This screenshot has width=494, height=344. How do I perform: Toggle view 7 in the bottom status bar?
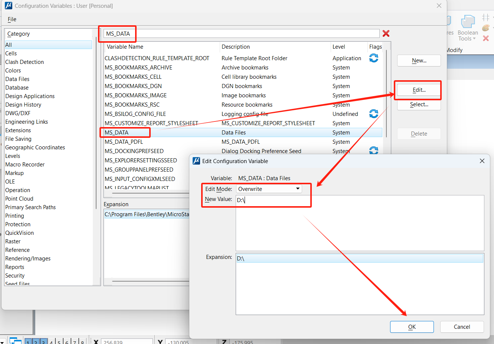pyautogui.click(x=75, y=341)
